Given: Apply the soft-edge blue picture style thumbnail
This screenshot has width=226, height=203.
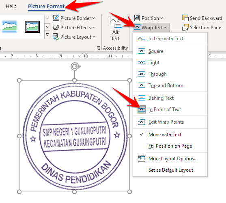Looking at the screenshot, I should 10,27.
